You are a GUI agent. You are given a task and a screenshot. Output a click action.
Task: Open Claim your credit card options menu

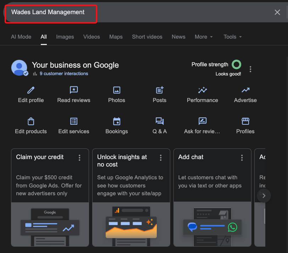tap(79, 158)
